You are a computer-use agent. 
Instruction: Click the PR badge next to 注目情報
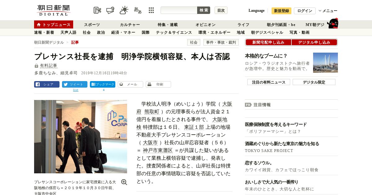pos(248,105)
